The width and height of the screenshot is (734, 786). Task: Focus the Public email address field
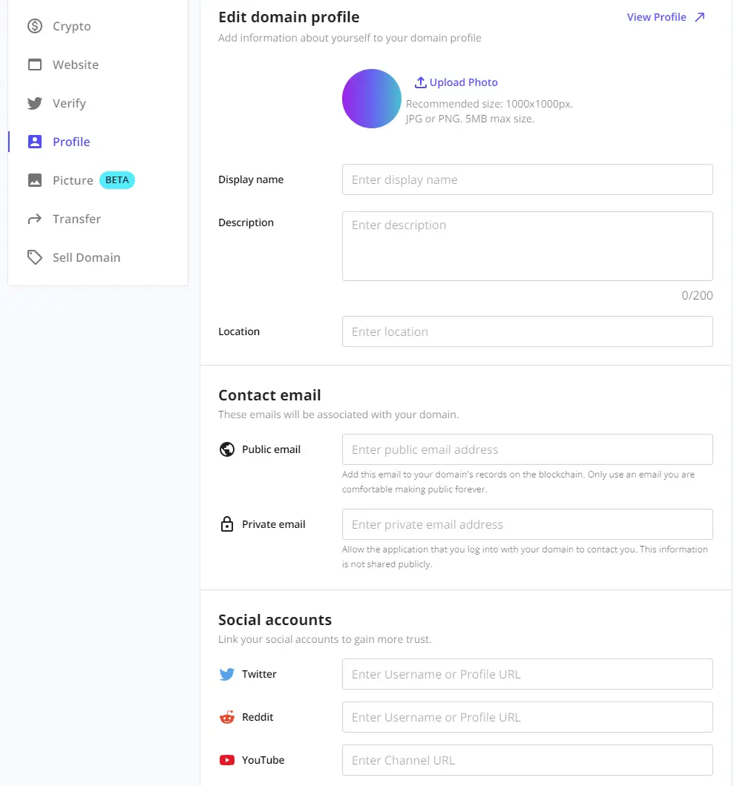527,449
